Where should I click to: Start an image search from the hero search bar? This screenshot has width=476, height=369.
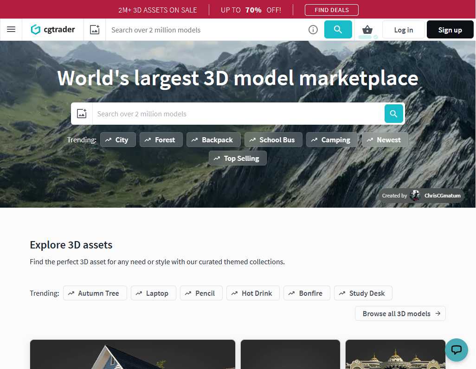(x=82, y=113)
